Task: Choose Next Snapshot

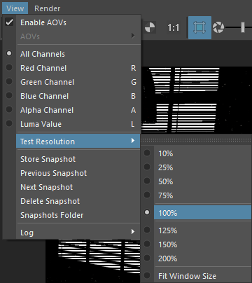Action: [78, 187]
